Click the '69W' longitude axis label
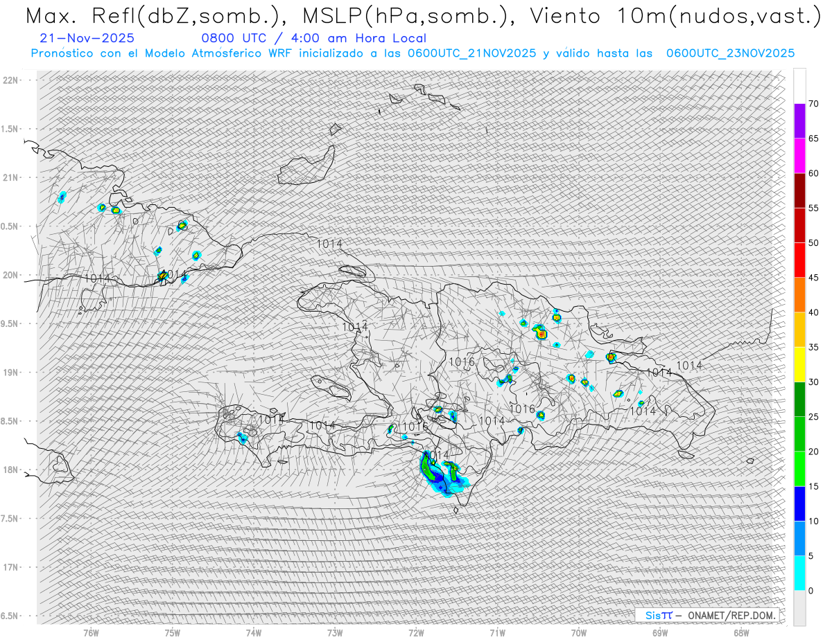 (660, 632)
